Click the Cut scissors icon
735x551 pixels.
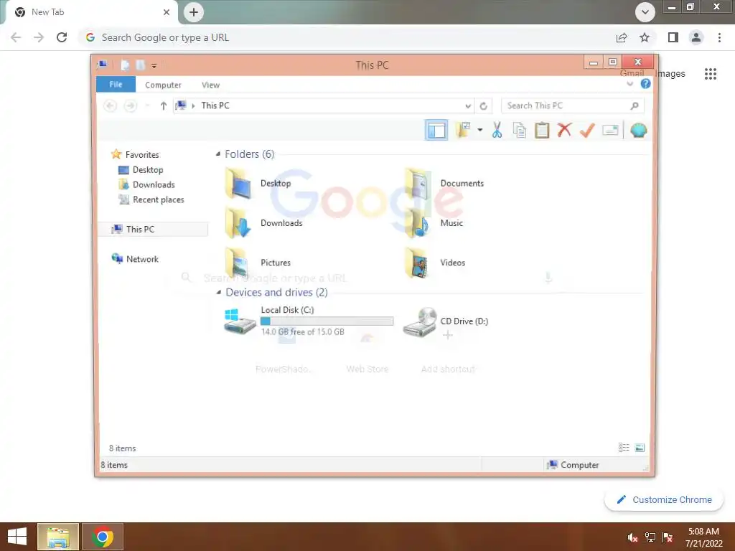click(497, 130)
